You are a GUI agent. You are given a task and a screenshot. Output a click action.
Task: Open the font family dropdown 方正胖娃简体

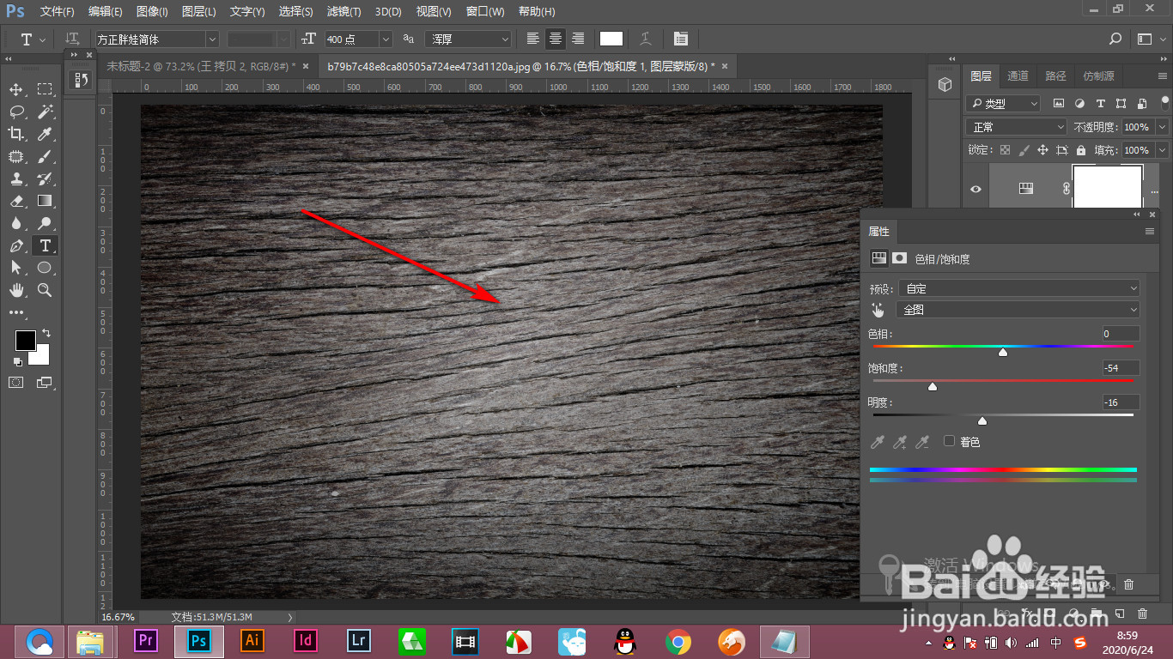coord(156,39)
